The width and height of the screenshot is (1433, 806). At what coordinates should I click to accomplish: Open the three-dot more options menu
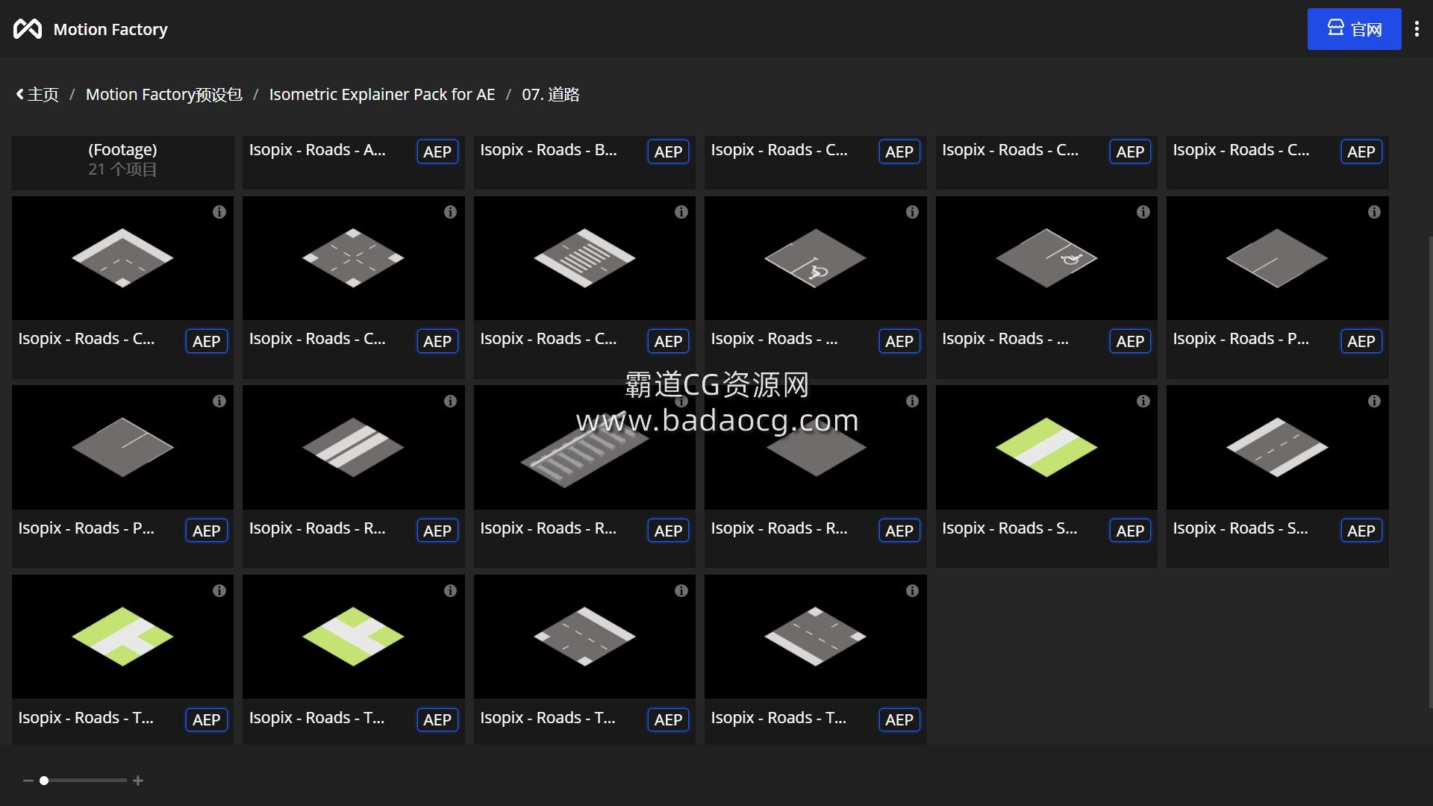[1417, 29]
